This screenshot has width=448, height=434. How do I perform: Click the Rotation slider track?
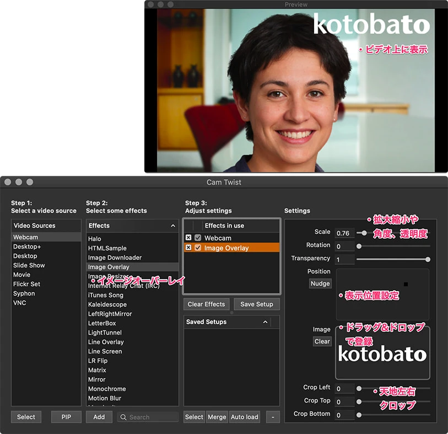click(393, 246)
